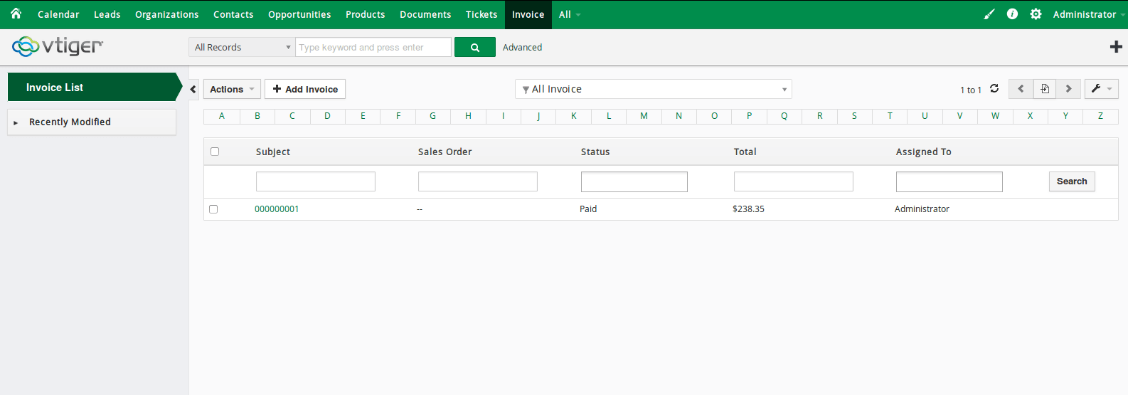The height and width of the screenshot is (395, 1128).
Task: Collapse the sidebar with left chevron
Action: pos(193,89)
